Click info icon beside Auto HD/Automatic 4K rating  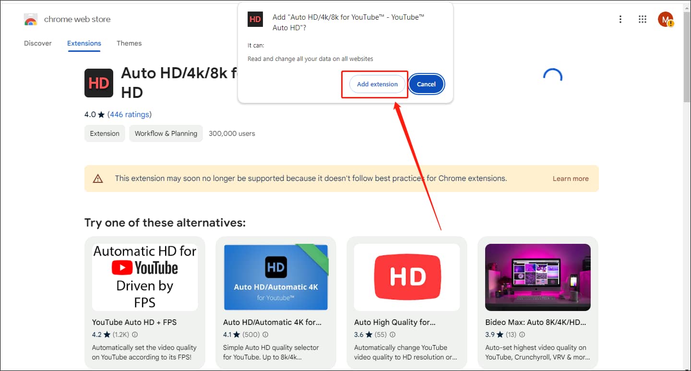265,335
